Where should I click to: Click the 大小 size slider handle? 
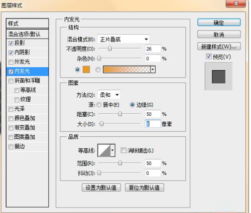coord(101,124)
